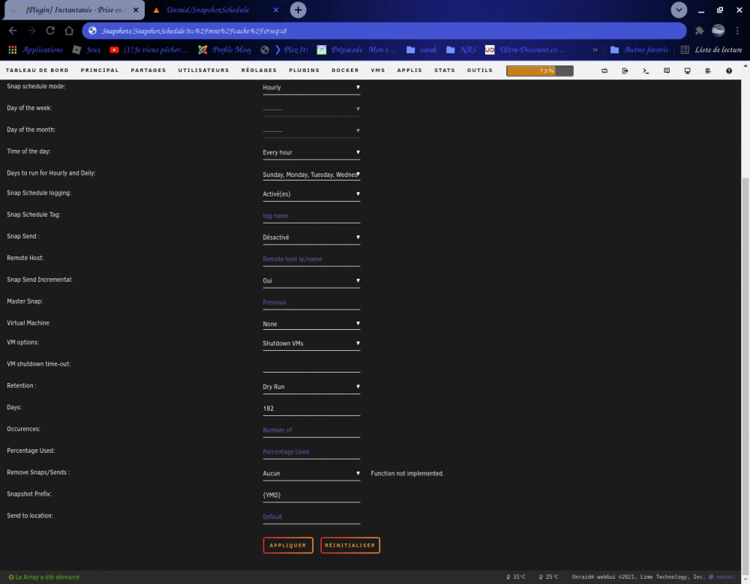This screenshot has width=750, height=584.
Task: Click the help question-mark icon
Action: pos(729,70)
